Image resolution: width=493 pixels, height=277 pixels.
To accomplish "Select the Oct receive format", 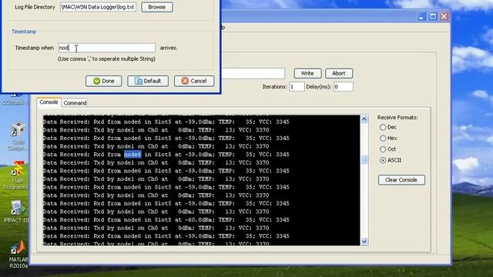I will point(383,149).
